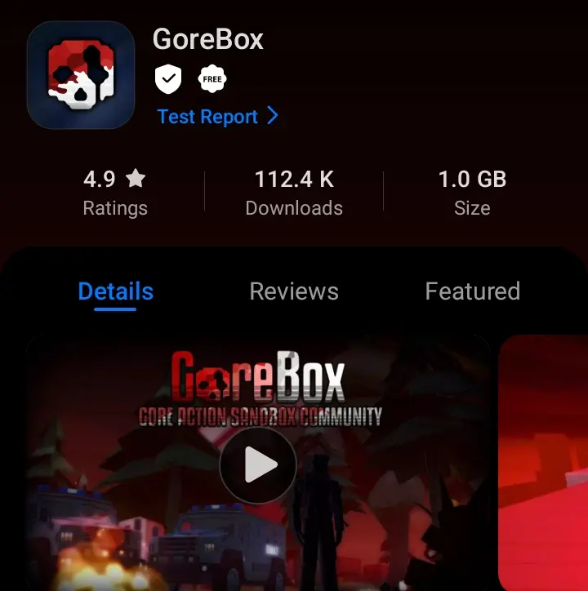Tap the 112.4 K downloads count
Viewport: 588px width, 591px height.
[x=294, y=179]
